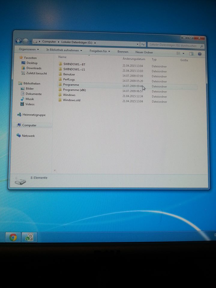Open the recent locations dropdown arrow
The width and height of the screenshot is (216, 288).
point(31,41)
